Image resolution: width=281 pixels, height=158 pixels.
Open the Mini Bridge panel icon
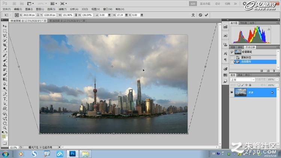(x=226, y=27)
